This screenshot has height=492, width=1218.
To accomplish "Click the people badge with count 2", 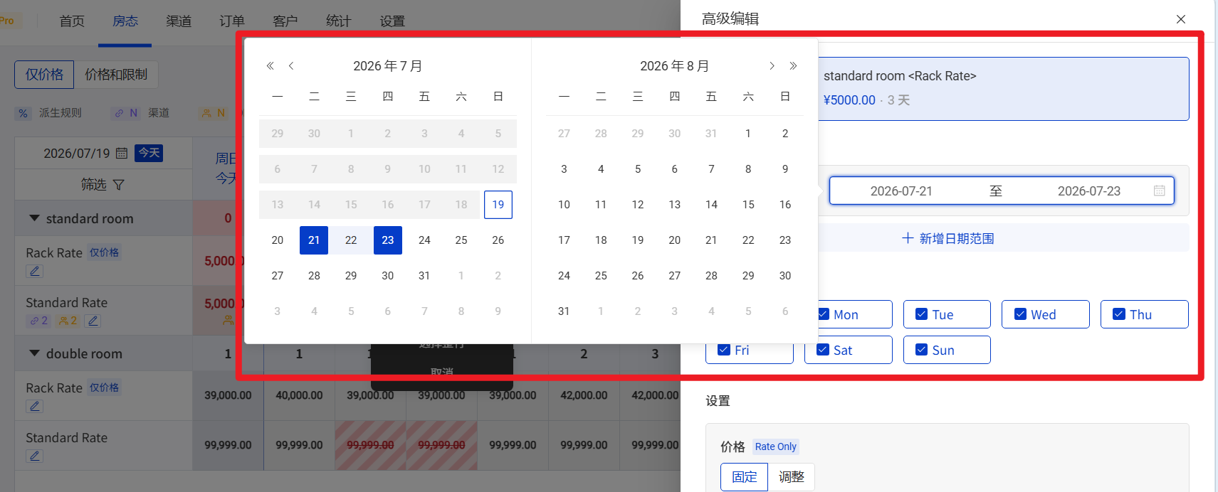I will pyautogui.click(x=68, y=321).
